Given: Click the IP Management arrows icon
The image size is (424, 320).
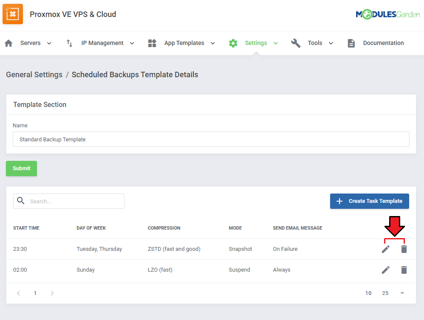Looking at the screenshot, I should pyautogui.click(x=70, y=43).
